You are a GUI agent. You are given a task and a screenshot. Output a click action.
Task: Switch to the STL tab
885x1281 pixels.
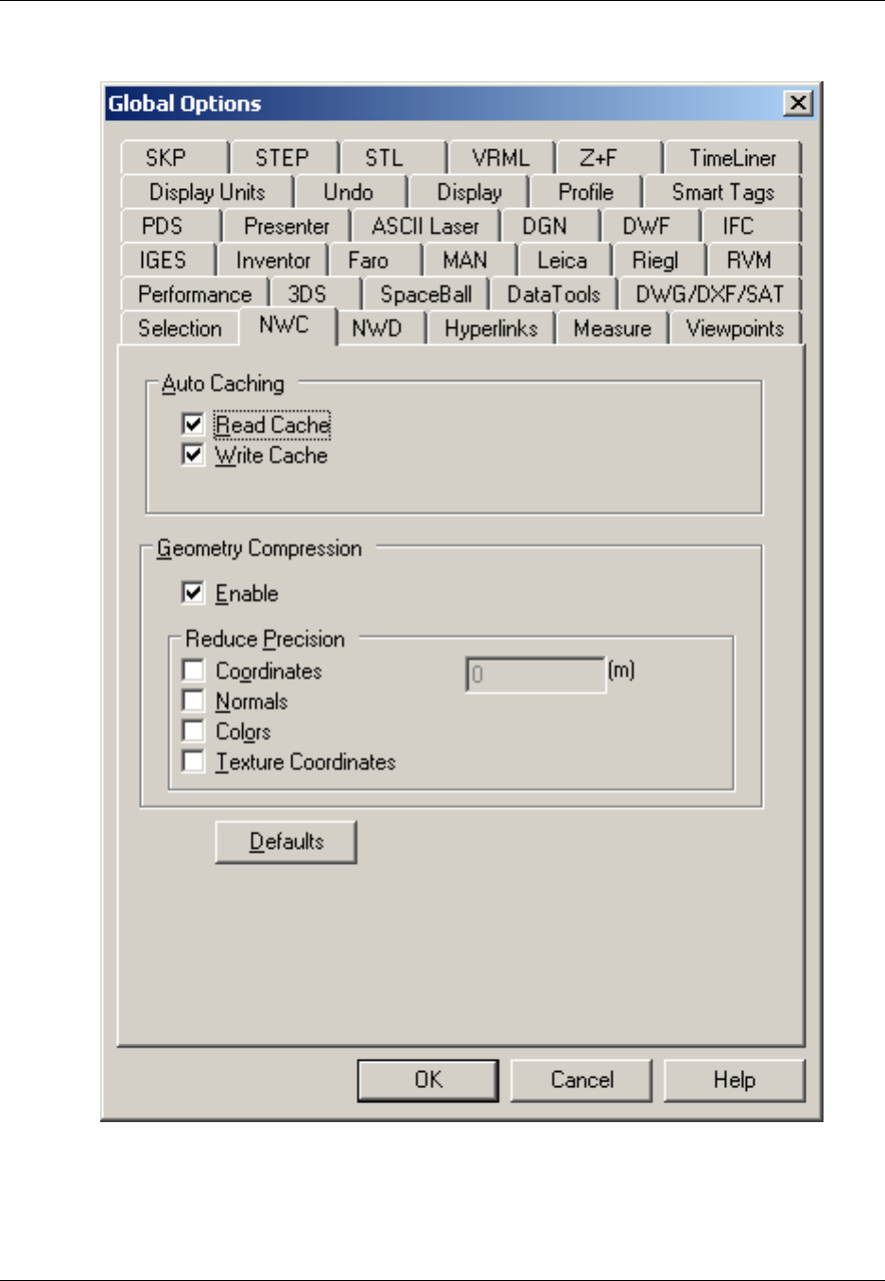[x=392, y=157]
